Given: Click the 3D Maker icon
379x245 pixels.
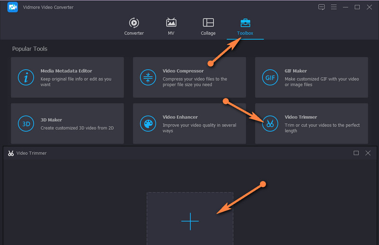Looking at the screenshot, I should click(x=26, y=124).
